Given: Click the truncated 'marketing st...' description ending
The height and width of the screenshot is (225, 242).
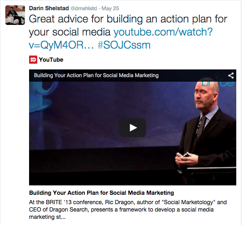Looking at the screenshot, I should pyautogui.click(x=47, y=217).
